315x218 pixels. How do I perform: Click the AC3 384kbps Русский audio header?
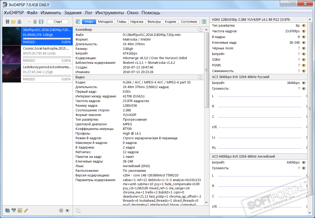tap(258, 77)
